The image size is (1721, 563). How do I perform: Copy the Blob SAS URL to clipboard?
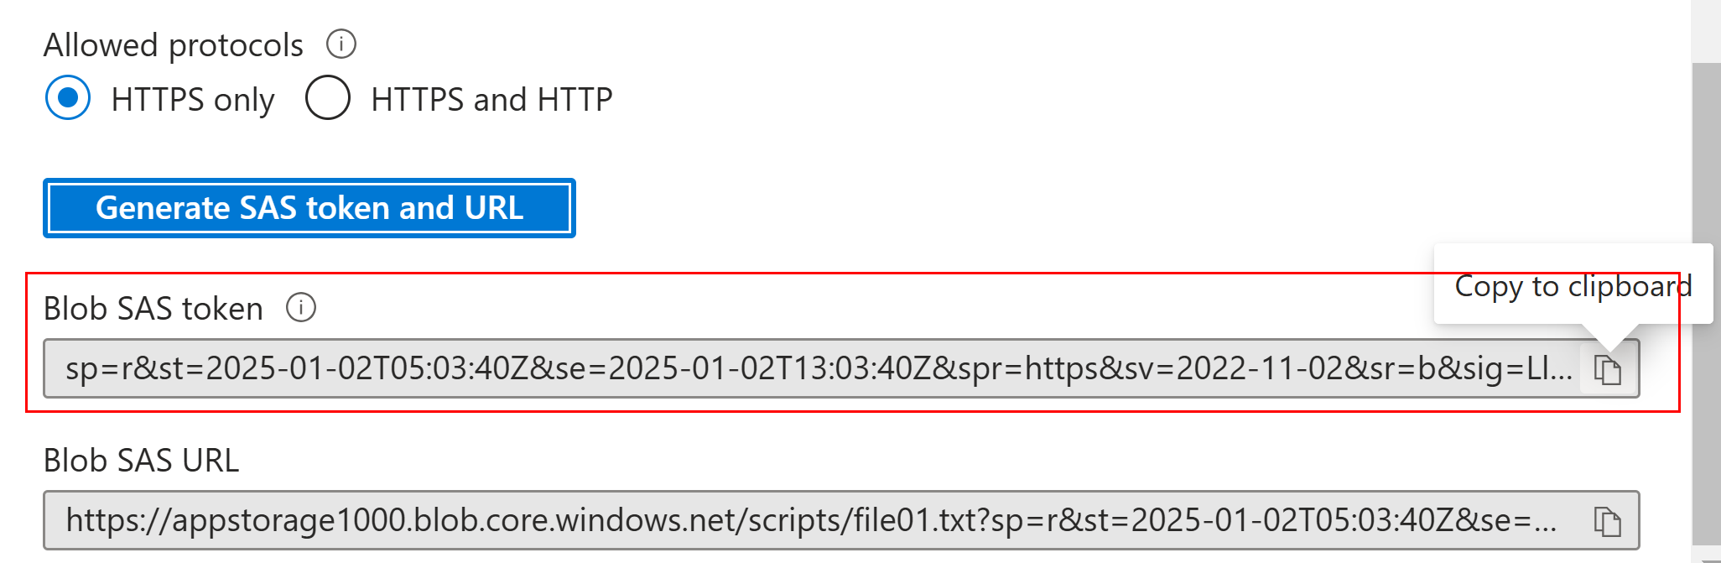coord(1607,521)
